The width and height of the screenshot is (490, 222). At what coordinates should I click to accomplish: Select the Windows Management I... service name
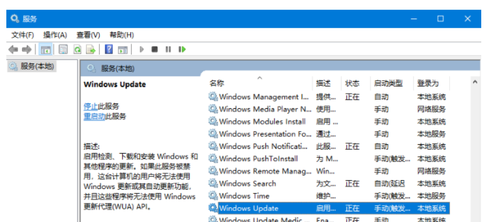coord(264,97)
